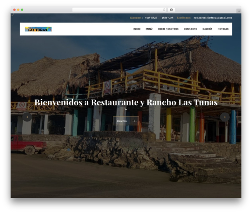Go to next slide arrow
The height and width of the screenshot is (213, 252).
tap(225, 117)
